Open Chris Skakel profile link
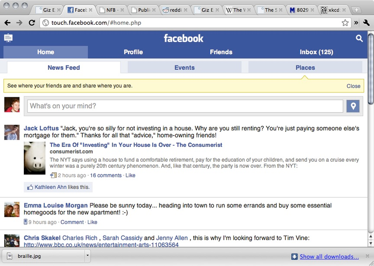 42,238
